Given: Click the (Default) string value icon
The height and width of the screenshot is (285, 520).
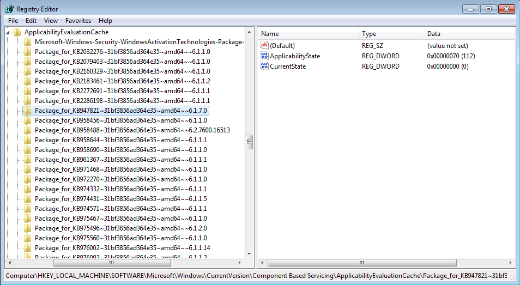Looking at the screenshot, I should pyautogui.click(x=264, y=45).
